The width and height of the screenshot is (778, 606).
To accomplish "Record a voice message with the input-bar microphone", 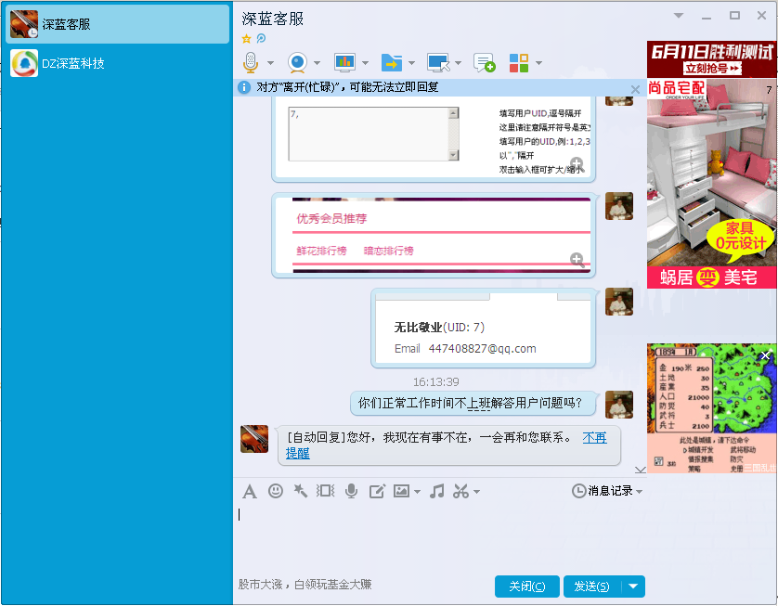I will (351, 491).
